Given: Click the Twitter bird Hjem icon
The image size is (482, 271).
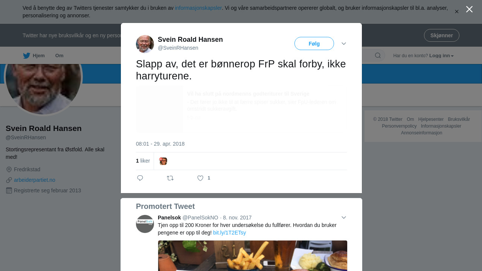Looking at the screenshot, I should click(x=26, y=56).
